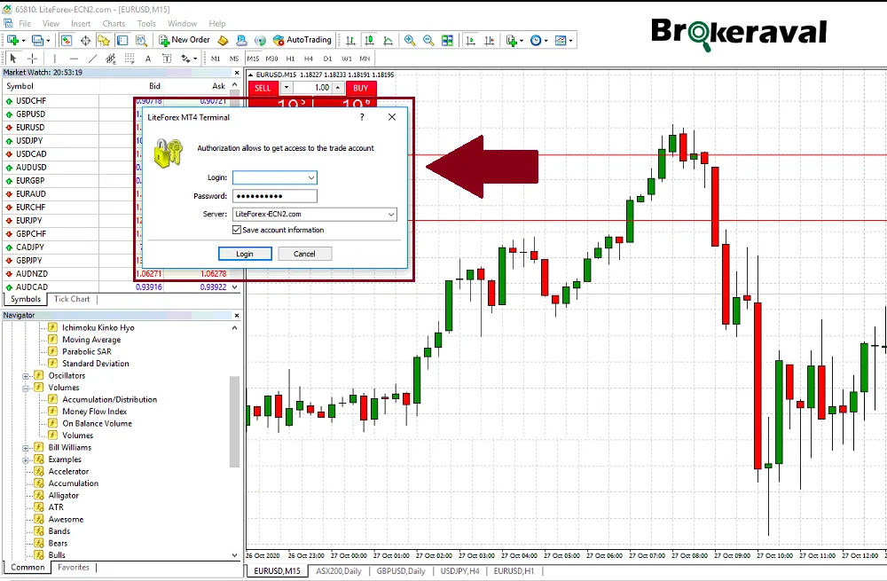Screen dimensions: 887x581
Task: Click the New Order toolbar button
Action: tap(184, 40)
